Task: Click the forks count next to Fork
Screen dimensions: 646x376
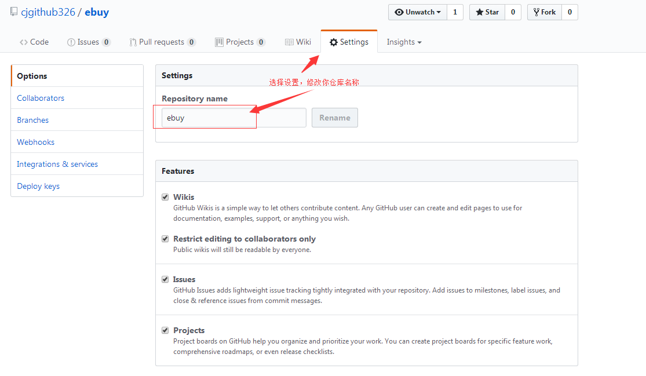Action: click(570, 12)
